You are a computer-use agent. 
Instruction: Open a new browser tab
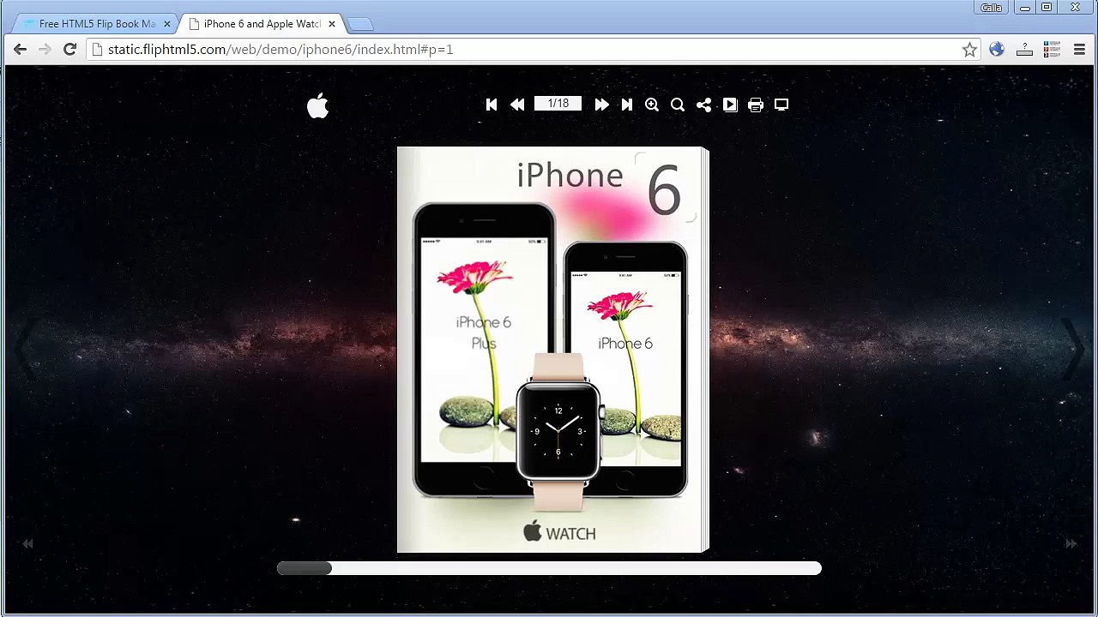(x=360, y=24)
